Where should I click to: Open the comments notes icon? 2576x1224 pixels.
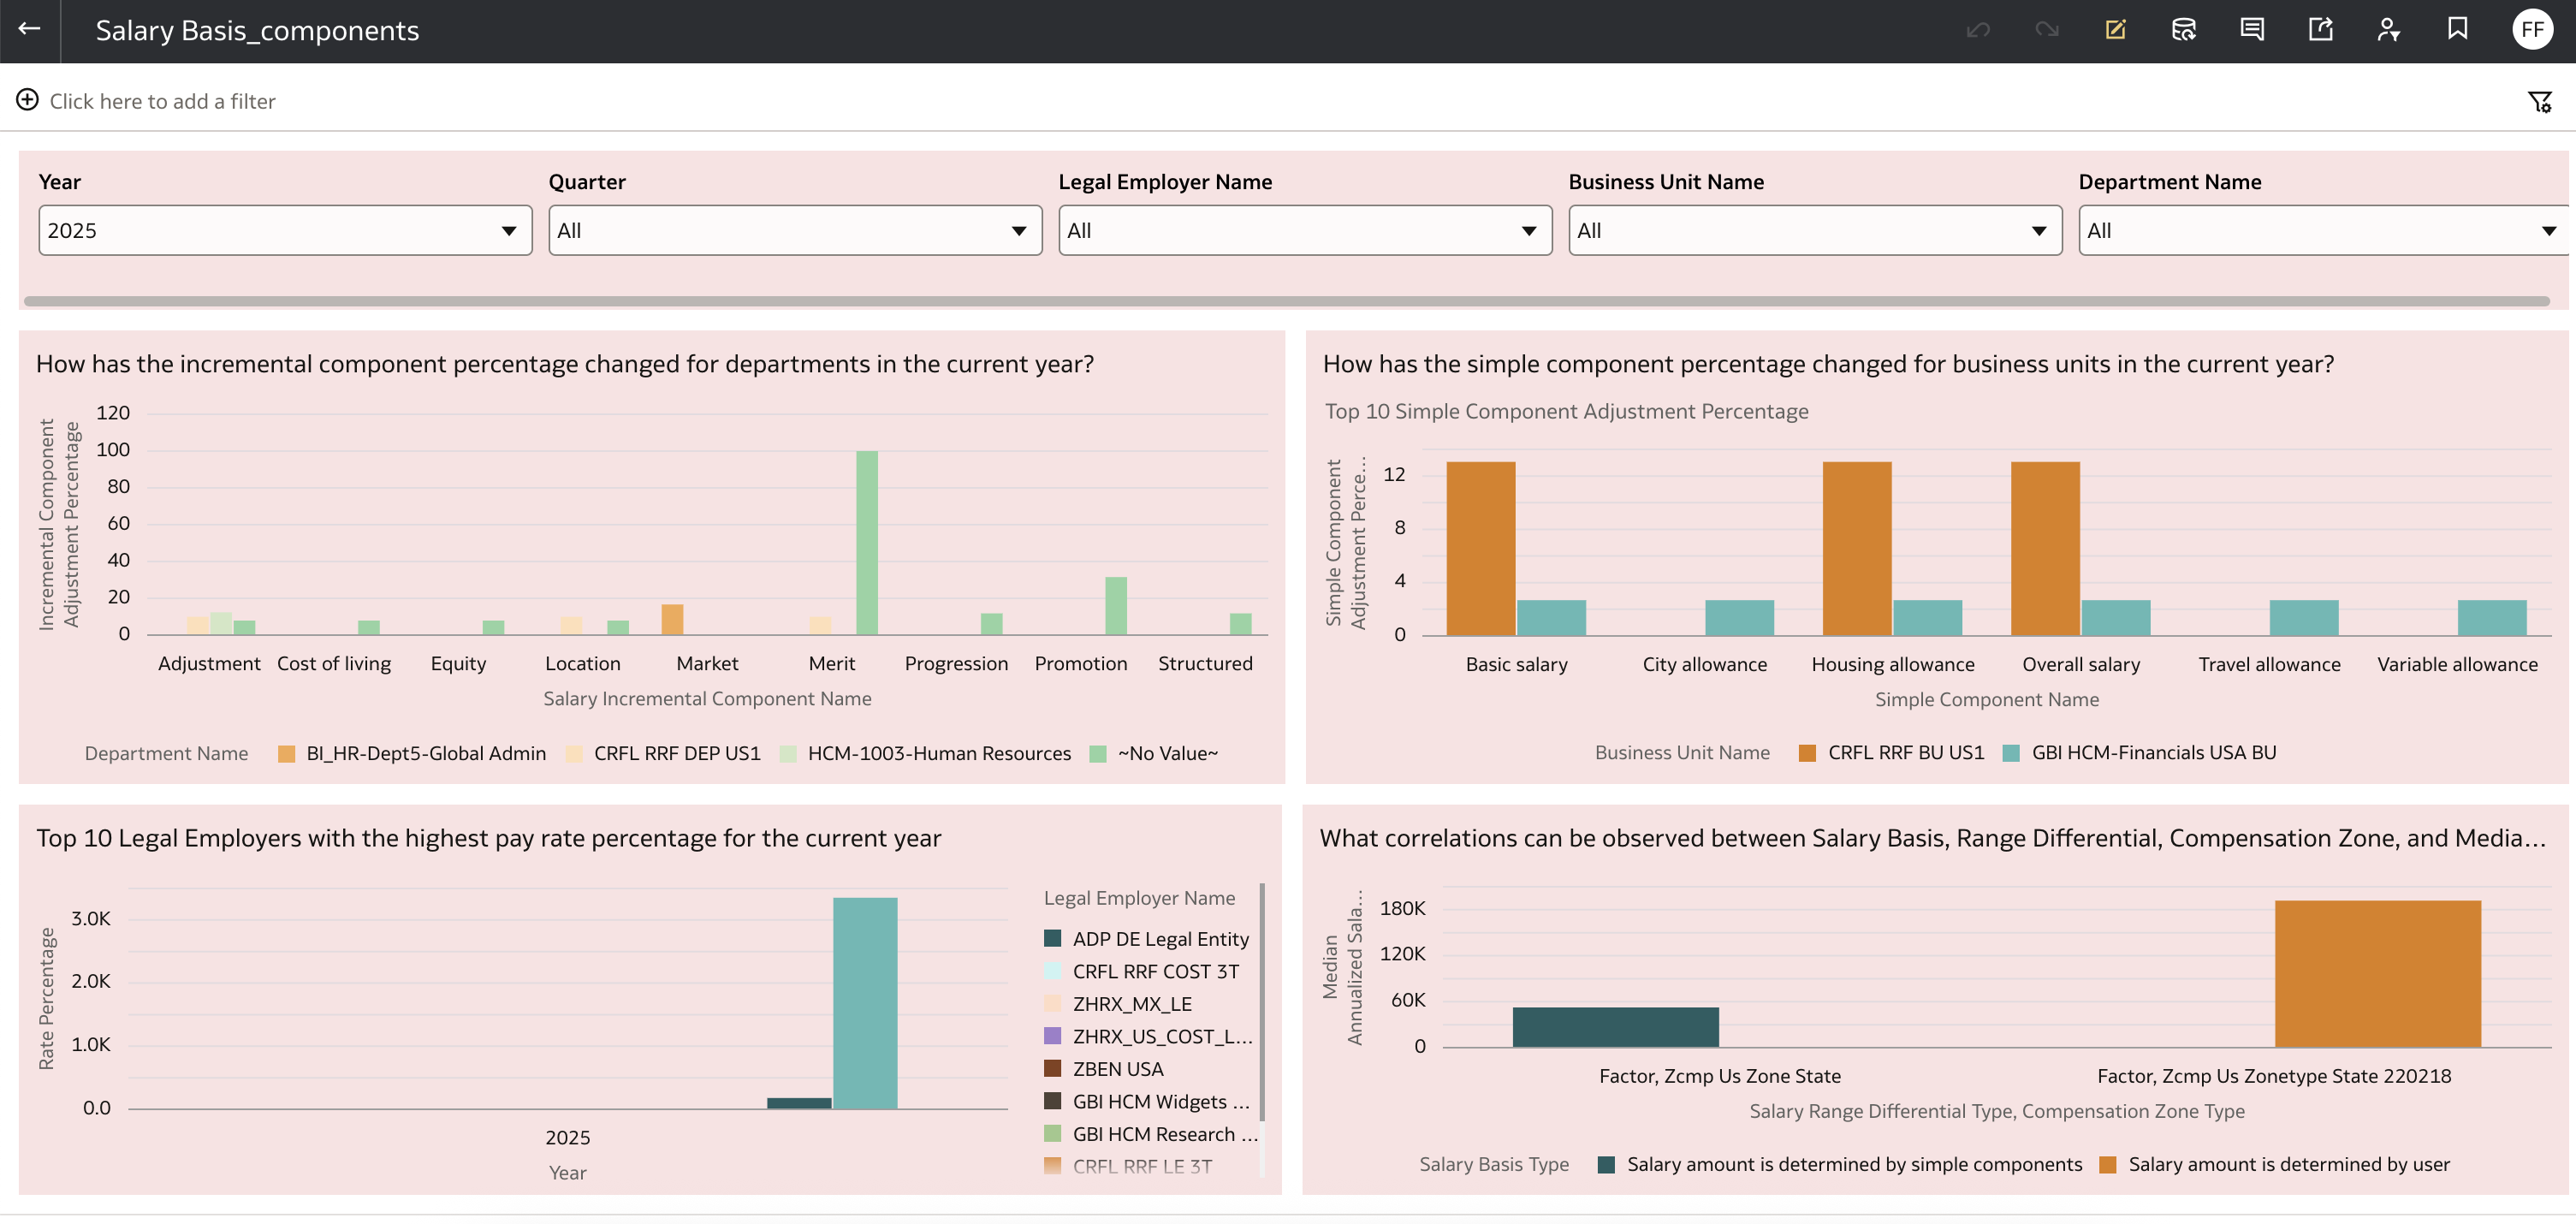click(x=2252, y=29)
